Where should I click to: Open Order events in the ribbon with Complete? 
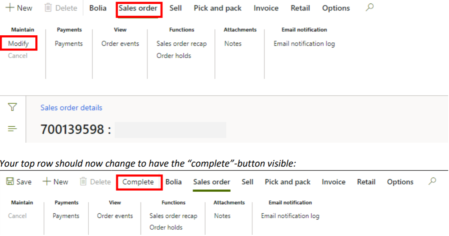(115, 216)
